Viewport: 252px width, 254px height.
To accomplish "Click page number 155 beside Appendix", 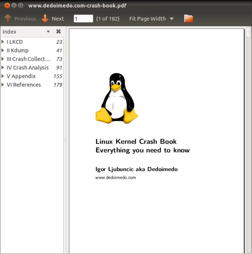I will (58, 76).
